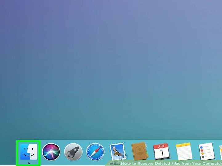Image resolution: width=222 pixels, height=166 pixels.
Task: Launch the Notes app
Action: (x=184, y=152)
